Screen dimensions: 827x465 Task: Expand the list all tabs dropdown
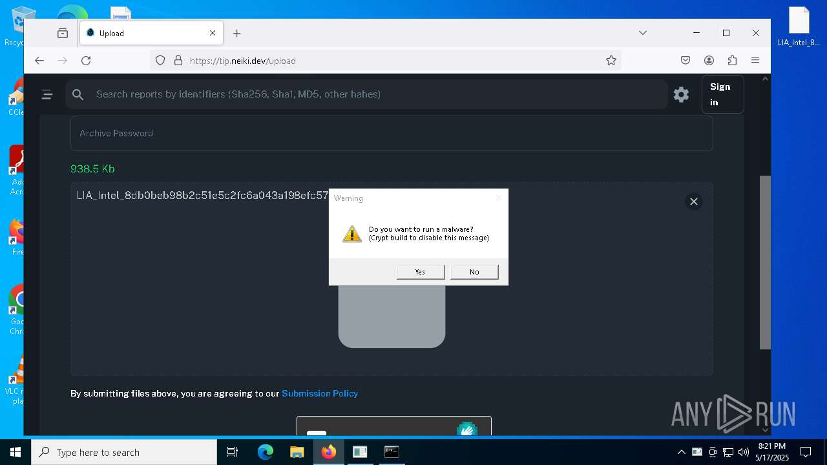(643, 33)
